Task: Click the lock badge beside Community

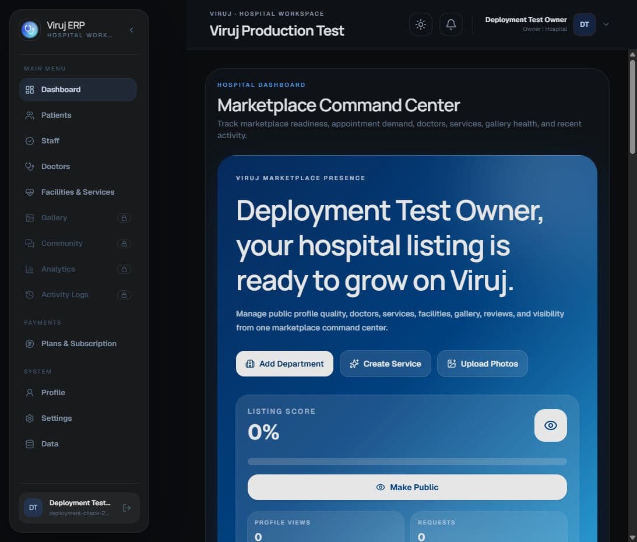Action: click(124, 244)
